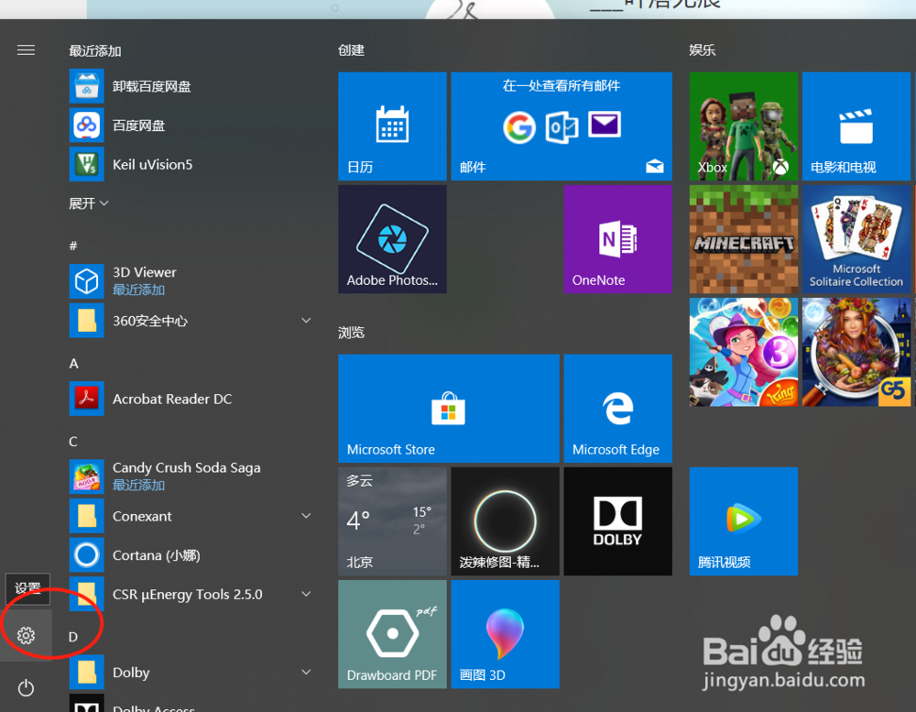Image resolution: width=916 pixels, height=712 pixels.
Task: Click the # letter index header
Action: pyautogui.click(x=73, y=246)
